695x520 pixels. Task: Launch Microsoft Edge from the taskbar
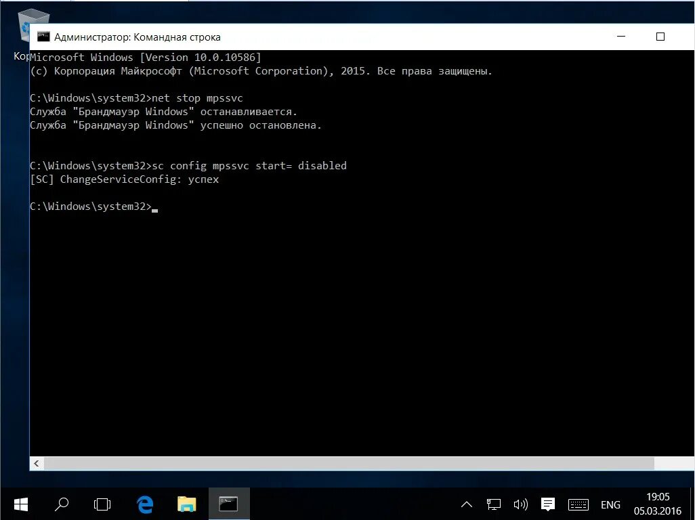coord(144,504)
